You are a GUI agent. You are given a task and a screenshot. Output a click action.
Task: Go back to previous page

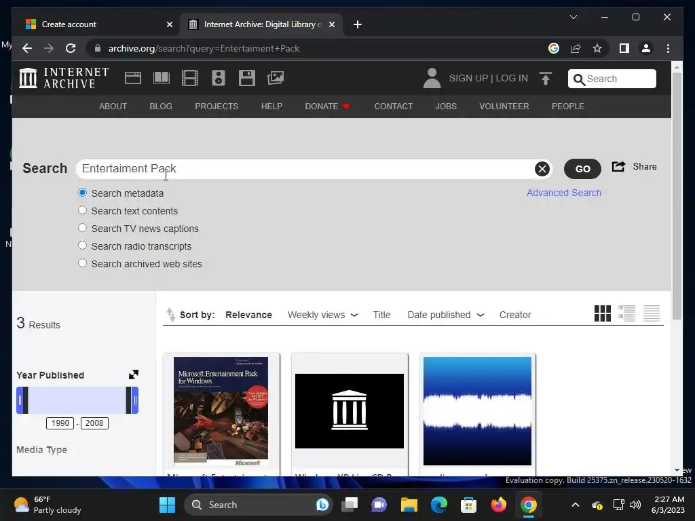click(x=27, y=48)
